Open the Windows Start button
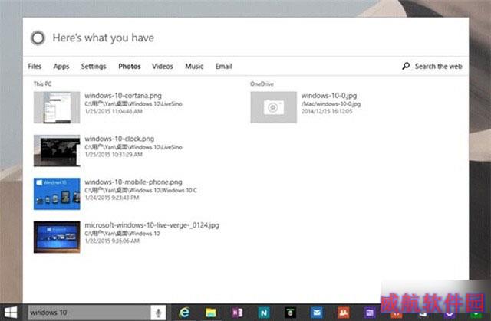 [11, 313]
